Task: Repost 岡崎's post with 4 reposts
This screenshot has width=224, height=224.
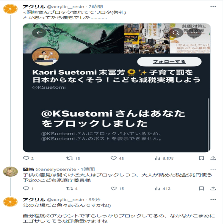Action: (x=72, y=188)
